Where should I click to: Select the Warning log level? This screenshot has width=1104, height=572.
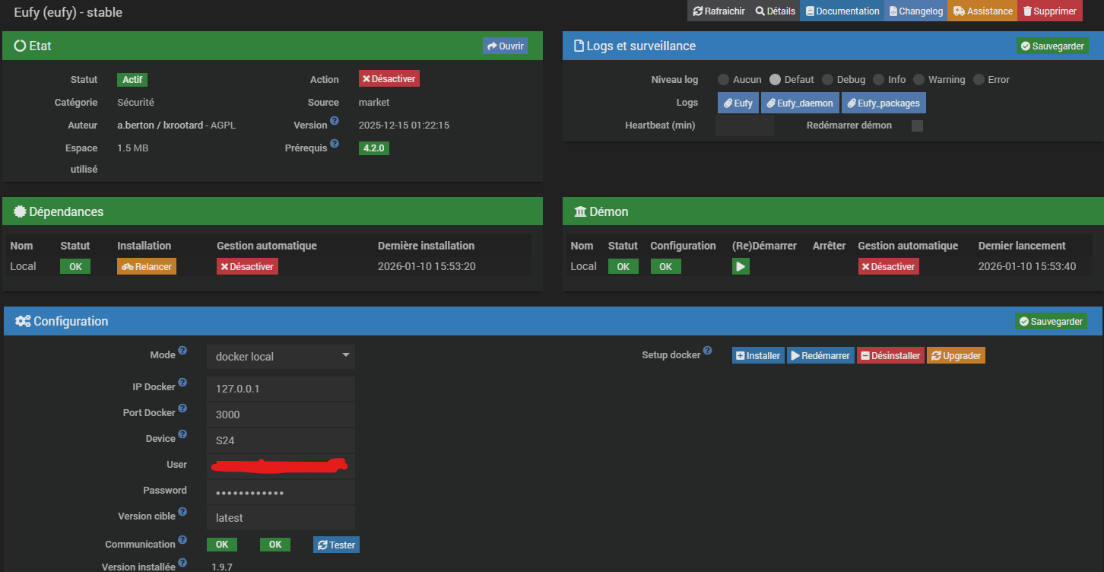pos(918,80)
